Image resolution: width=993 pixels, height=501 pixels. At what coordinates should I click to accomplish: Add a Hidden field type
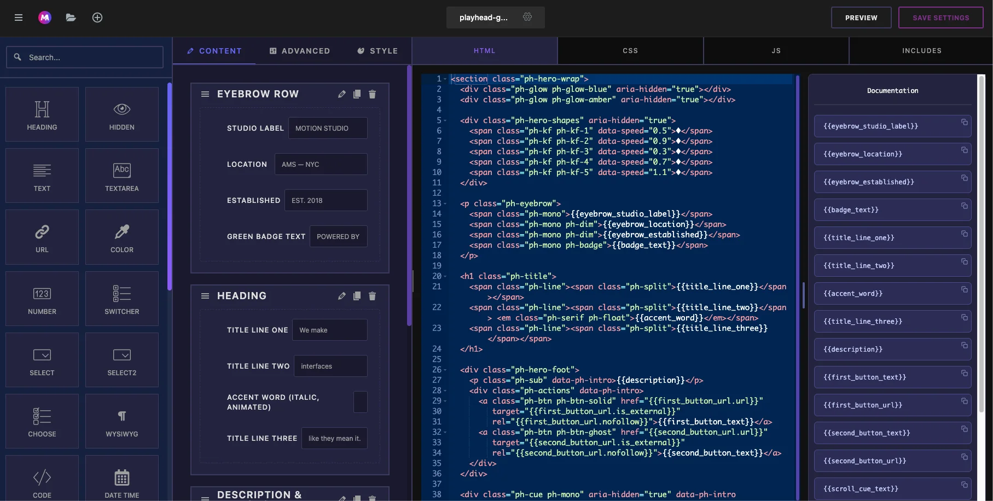(x=122, y=114)
